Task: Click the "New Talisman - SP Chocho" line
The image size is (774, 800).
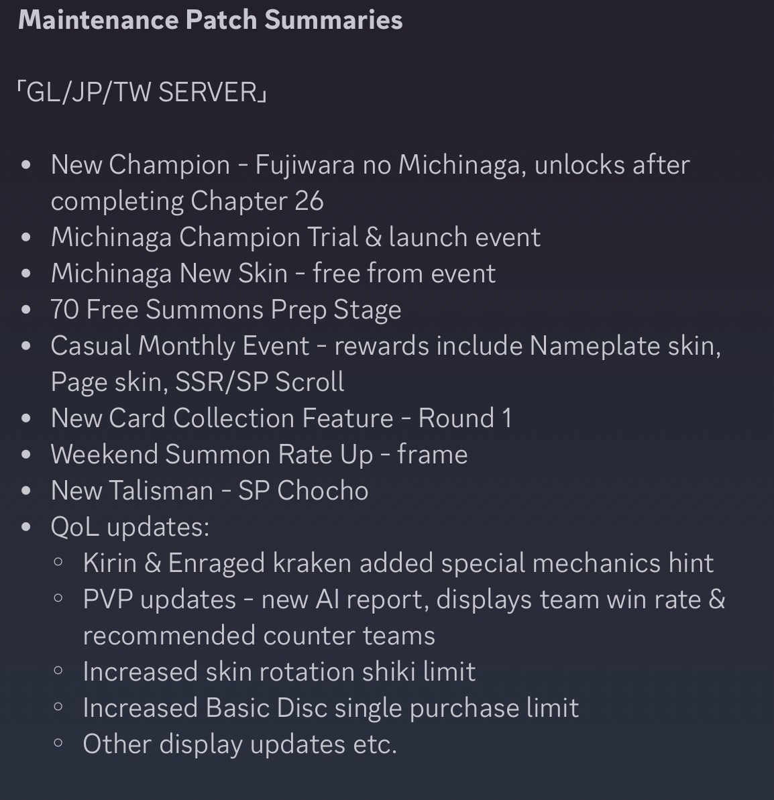Action: [x=209, y=491]
